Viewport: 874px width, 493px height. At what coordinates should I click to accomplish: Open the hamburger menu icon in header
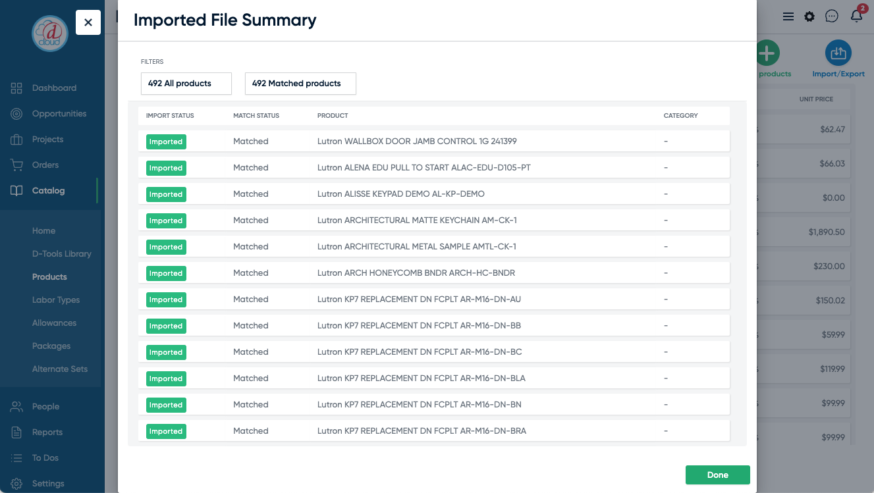tap(788, 16)
